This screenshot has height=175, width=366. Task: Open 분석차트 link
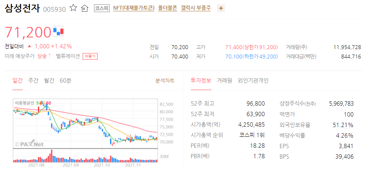(165, 81)
